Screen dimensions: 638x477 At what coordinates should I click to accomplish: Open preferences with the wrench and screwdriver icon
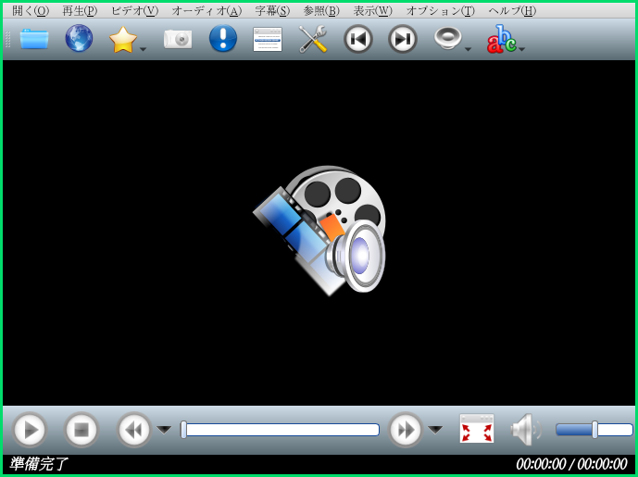tap(313, 39)
